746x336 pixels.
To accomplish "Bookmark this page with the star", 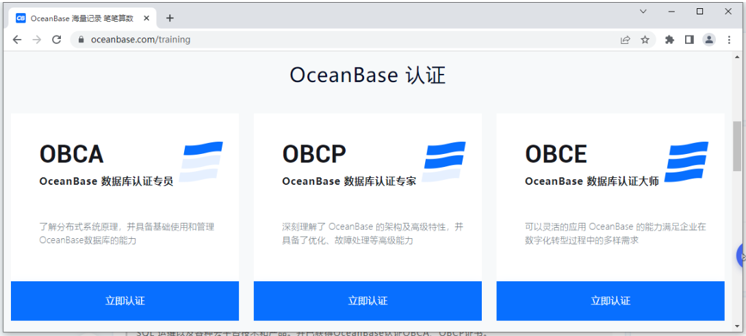I will click(645, 40).
